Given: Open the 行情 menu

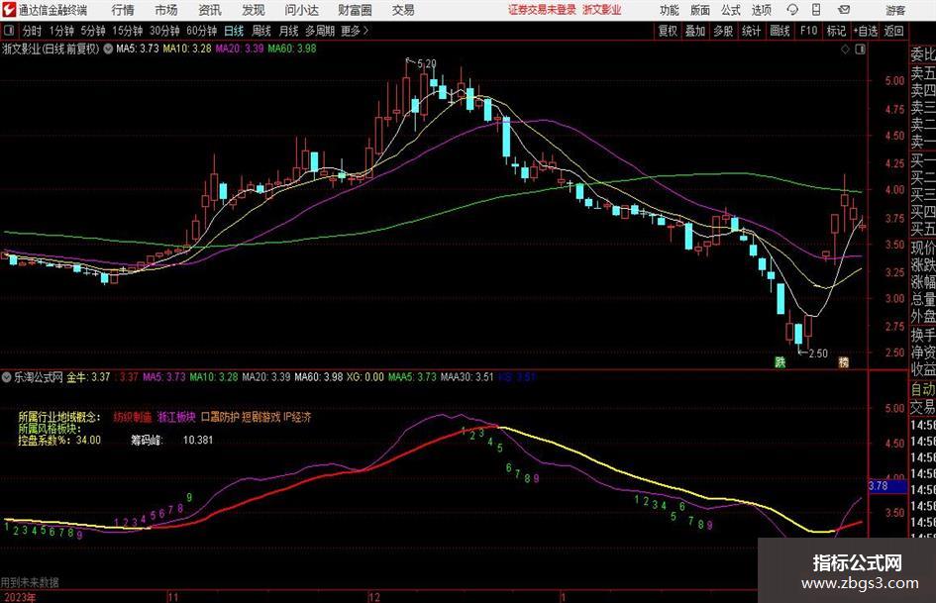Looking at the screenshot, I should coord(123,10).
